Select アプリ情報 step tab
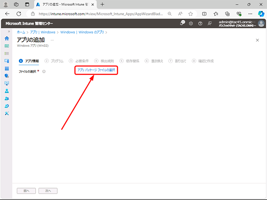 29,61
